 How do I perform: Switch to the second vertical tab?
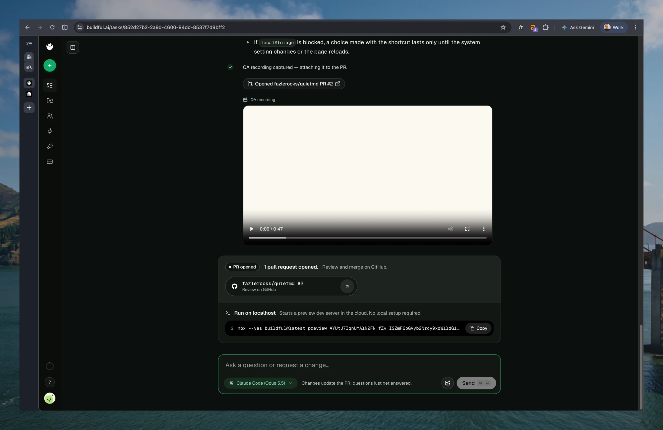29,94
